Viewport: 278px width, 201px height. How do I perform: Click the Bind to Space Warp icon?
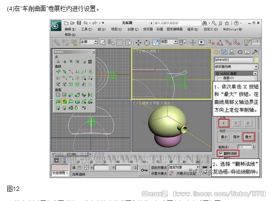coord(74,42)
